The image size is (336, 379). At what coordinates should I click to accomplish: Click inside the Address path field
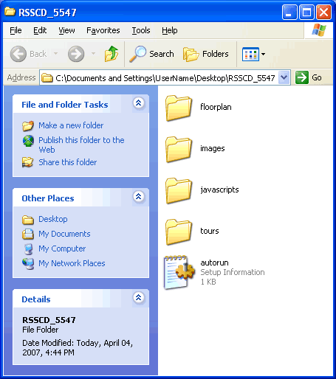(165, 78)
